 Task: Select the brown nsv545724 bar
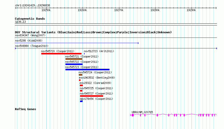pos(81,75)
